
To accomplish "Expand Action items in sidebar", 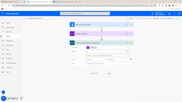I will point(19,27).
